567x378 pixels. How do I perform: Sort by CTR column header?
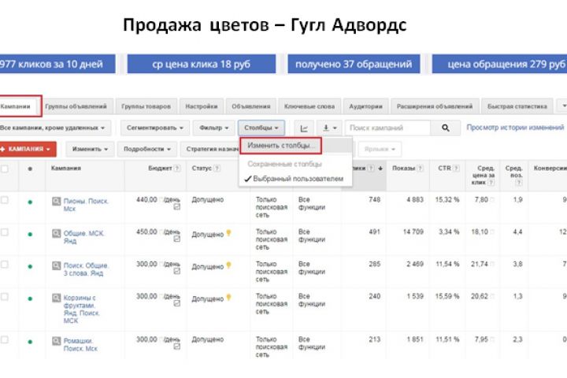click(x=444, y=169)
